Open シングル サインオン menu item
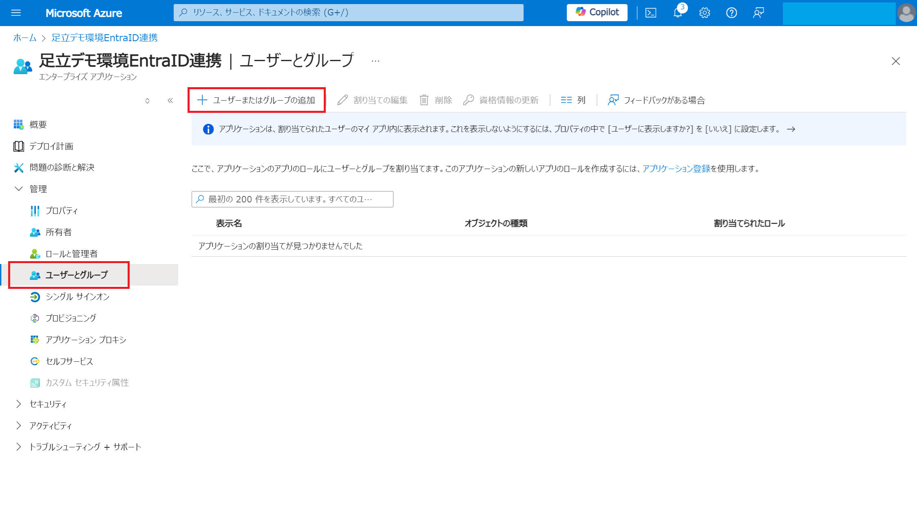The image size is (917, 506). pyautogui.click(x=77, y=297)
